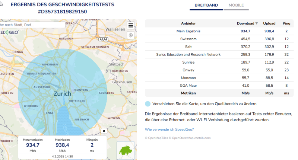Click the locate-me crosshair icon
The height and width of the screenshot is (160, 298).
pyautogui.click(x=130, y=35)
